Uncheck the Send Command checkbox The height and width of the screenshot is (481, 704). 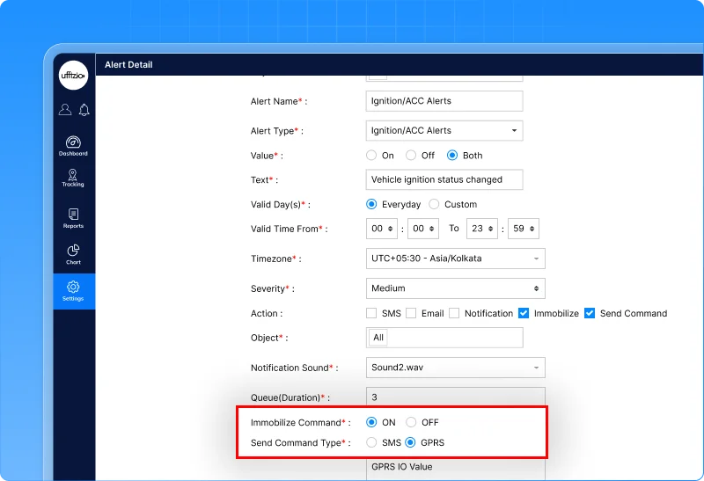[x=590, y=313]
